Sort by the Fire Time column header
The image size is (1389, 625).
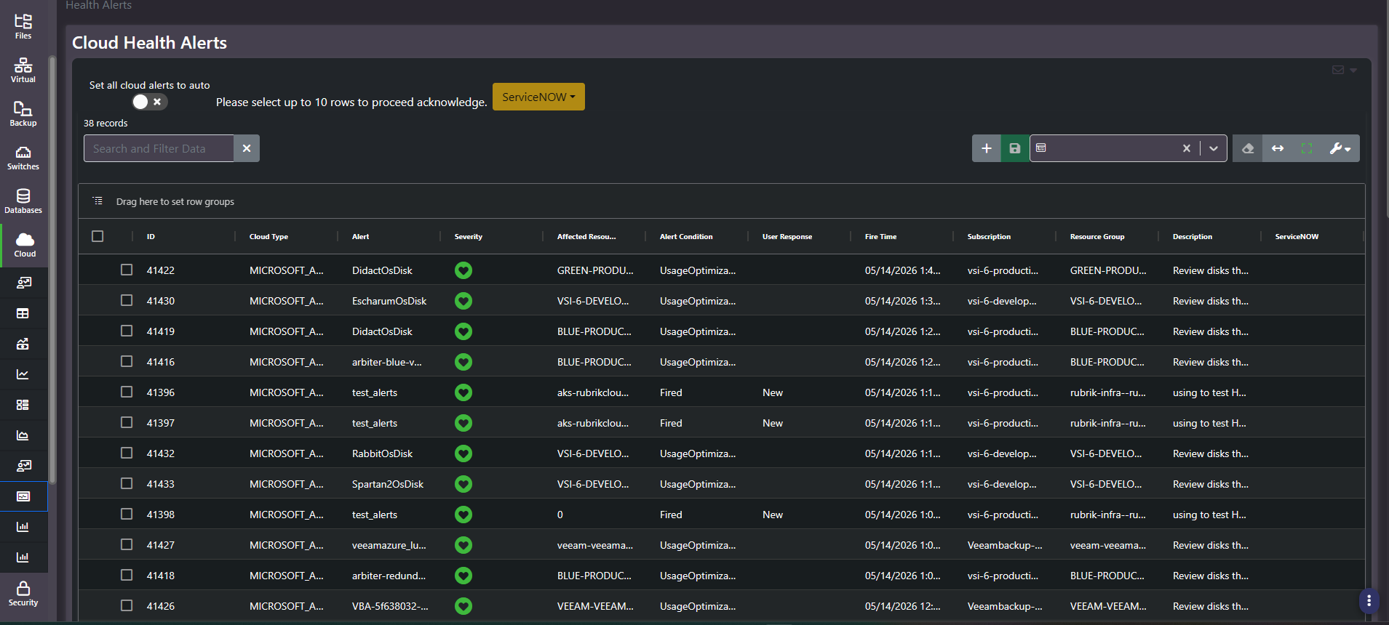880,237
